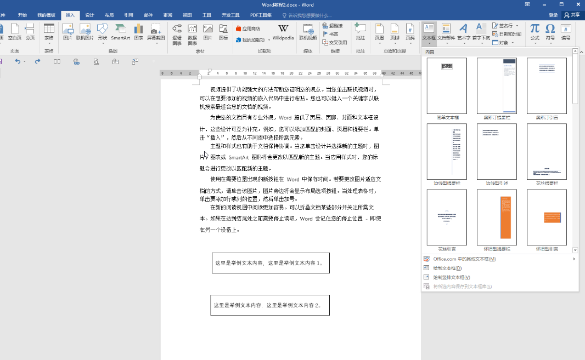
Task: Pick the 怀旧型引言 orange text box thumbnail
Action: pyautogui.click(x=547, y=218)
